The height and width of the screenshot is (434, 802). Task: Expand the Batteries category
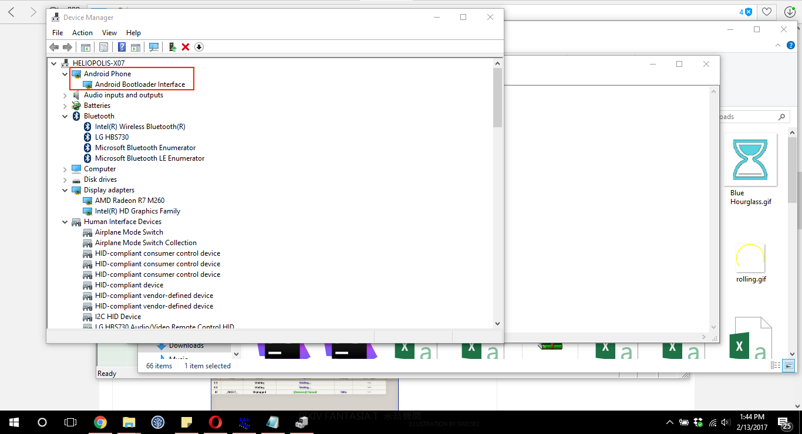click(65, 106)
